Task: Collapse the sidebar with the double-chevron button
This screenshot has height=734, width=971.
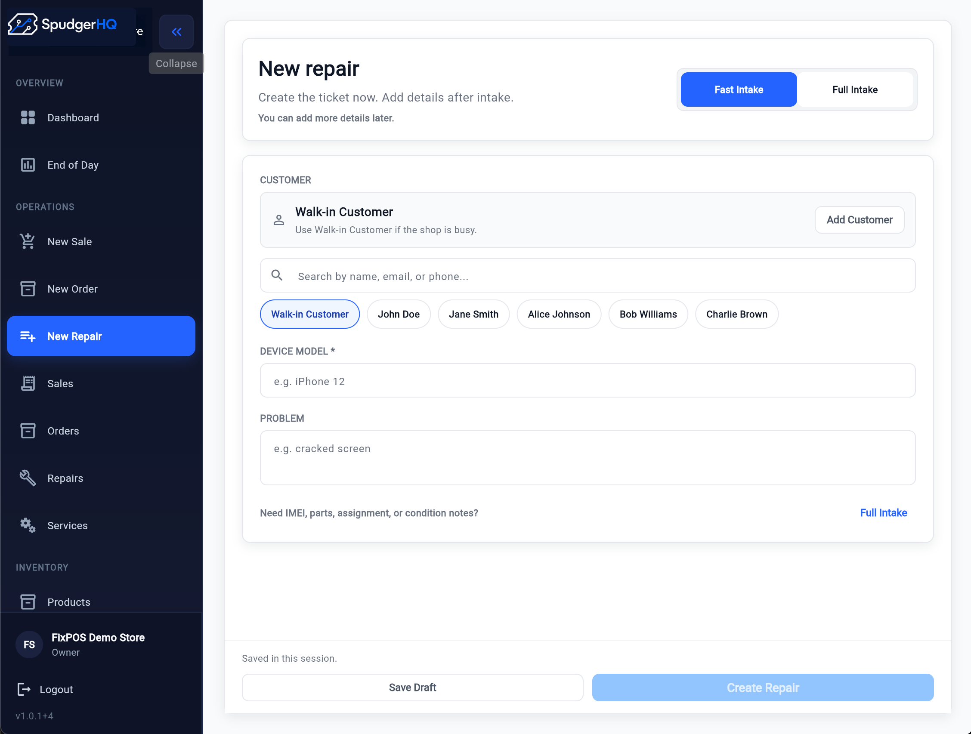Action: [176, 31]
